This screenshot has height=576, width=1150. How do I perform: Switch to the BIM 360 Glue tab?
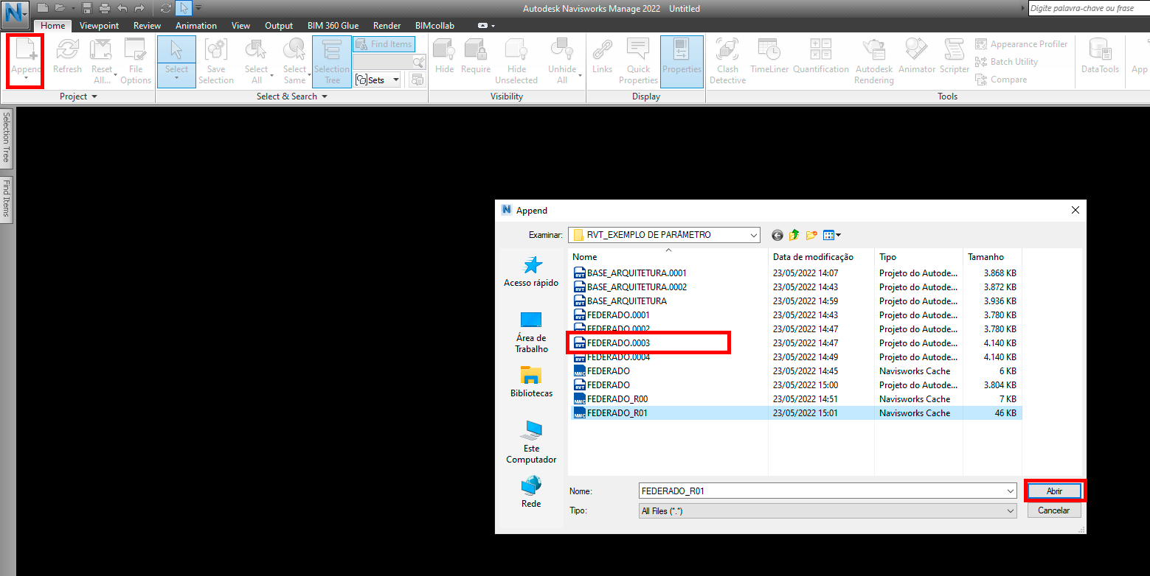coord(333,26)
